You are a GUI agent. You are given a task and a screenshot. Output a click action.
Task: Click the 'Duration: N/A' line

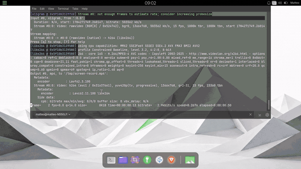coord(88,22)
